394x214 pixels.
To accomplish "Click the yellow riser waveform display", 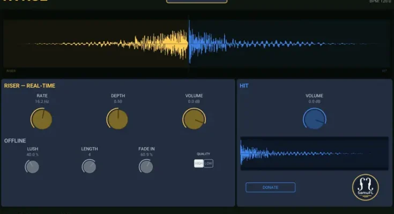I will click(96, 44).
